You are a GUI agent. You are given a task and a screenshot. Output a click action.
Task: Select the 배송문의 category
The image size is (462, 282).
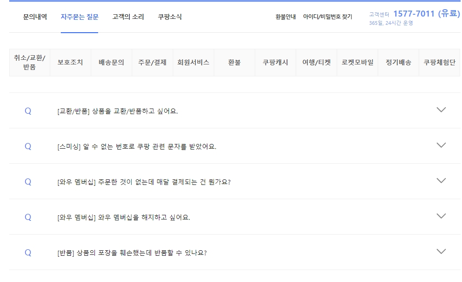(111, 63)
